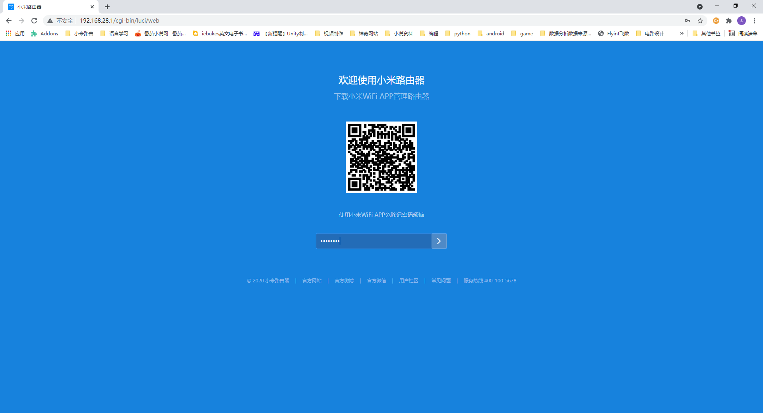763x413 pixels.
Task: Open the 官方网站 footer link
Action: [x=312, y=281]
